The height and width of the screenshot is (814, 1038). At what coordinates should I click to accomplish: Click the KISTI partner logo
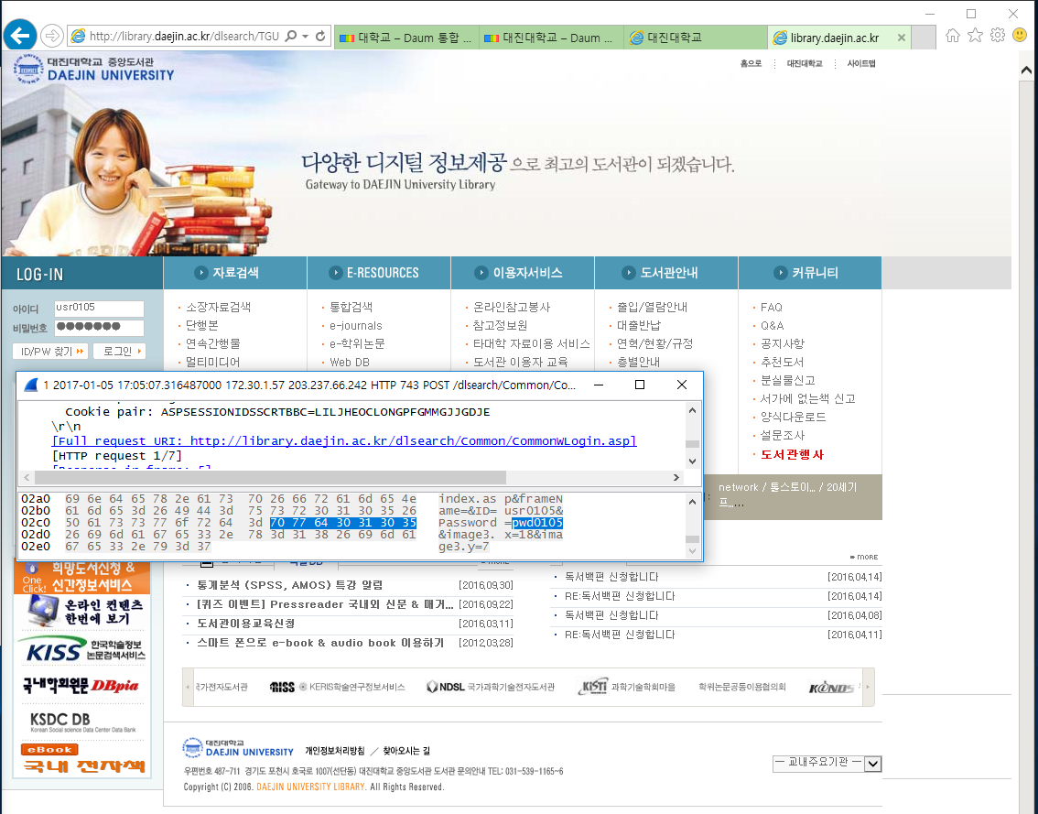click(627, 687)
